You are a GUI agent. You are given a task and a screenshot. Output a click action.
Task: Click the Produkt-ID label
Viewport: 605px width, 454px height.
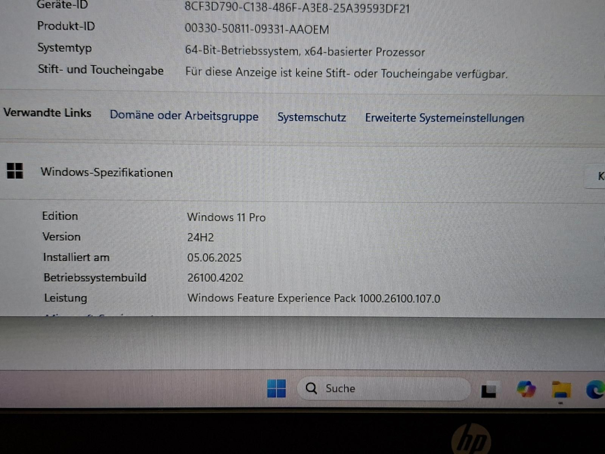pos(66,26)
